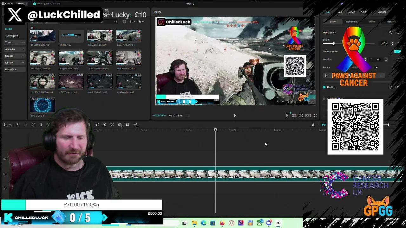The height and width of the screenshot is (228, 406).
Task: Choose the selection pointer tool in timeline toolbar
Action: (5, 125)
